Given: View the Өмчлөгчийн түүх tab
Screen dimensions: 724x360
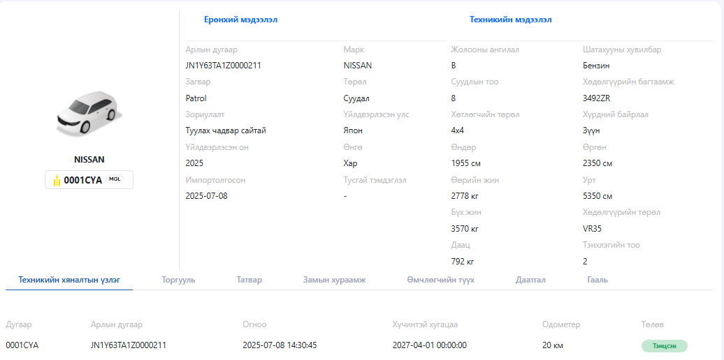Looking at the screenshot, I should coord(440,280).
